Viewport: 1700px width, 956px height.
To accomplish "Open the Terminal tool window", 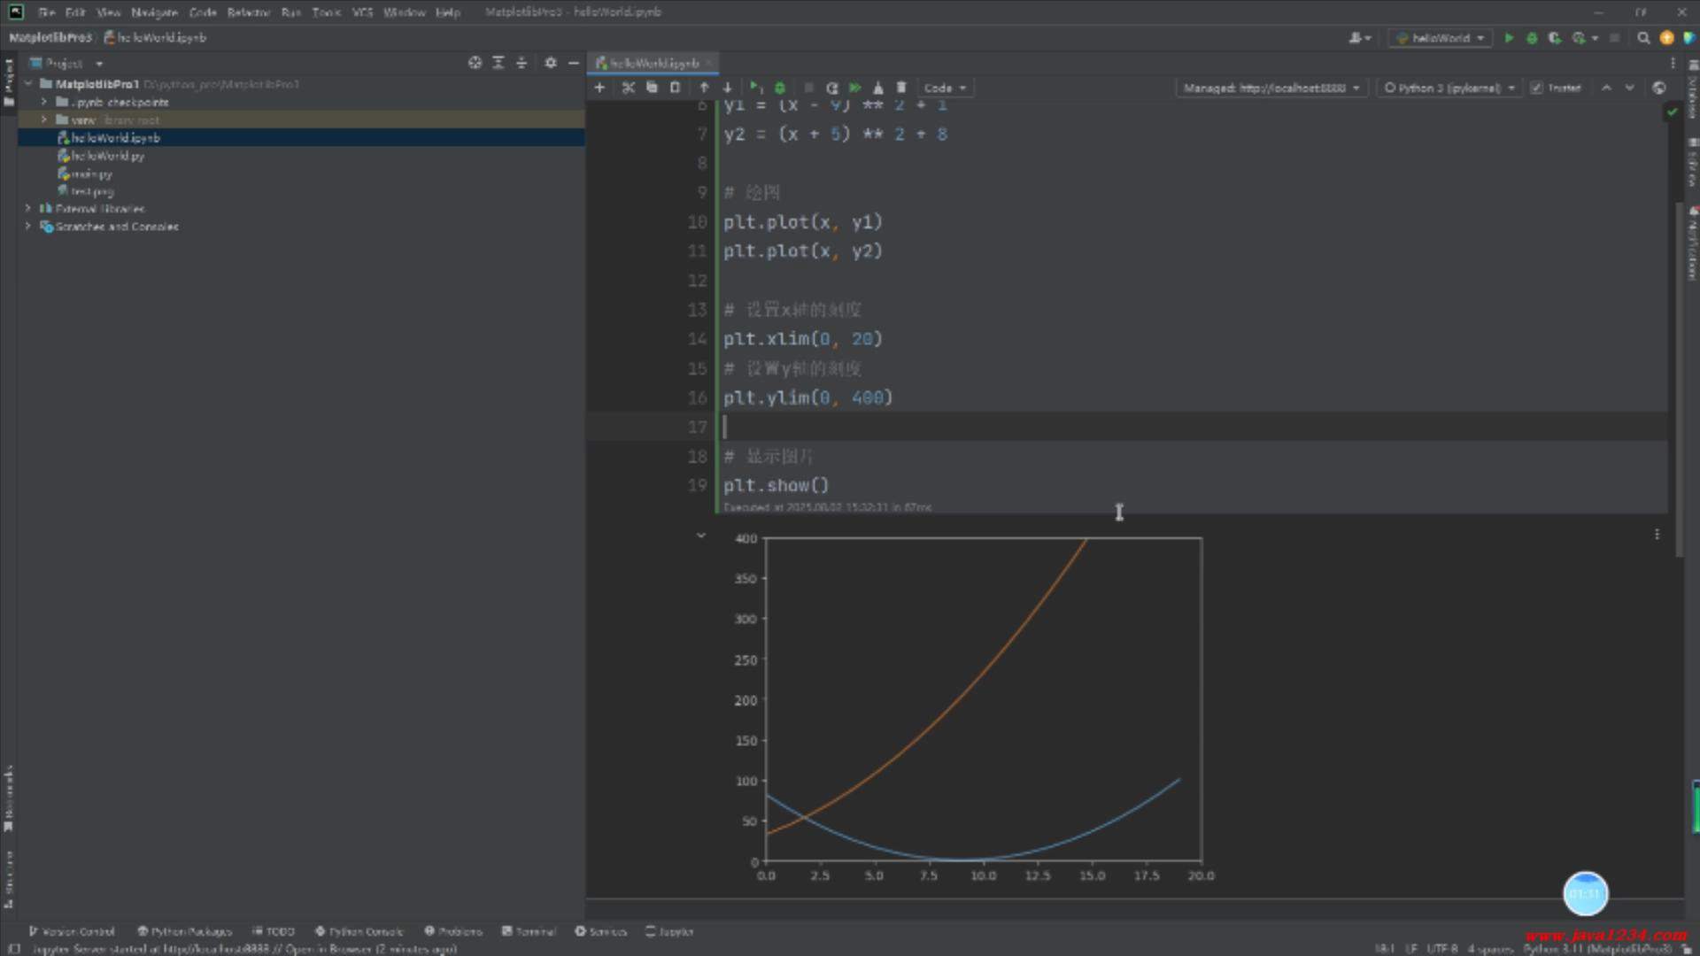I will point(529,931).
